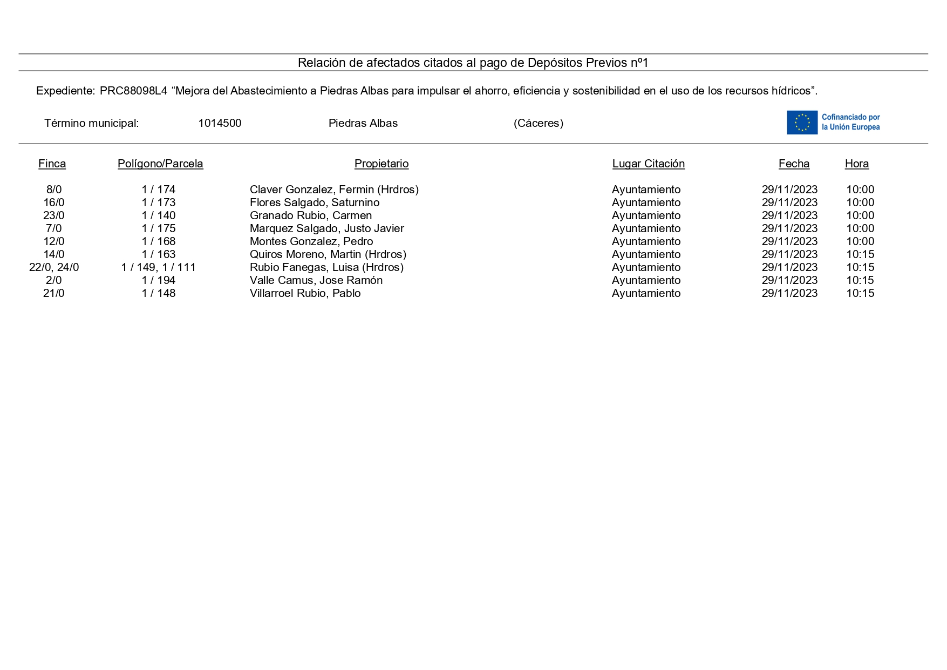Click the 'Lugar Citación' column header
The height and width of the screenshot is (670, 947).
pyautogui.click(x=649, y=164)
